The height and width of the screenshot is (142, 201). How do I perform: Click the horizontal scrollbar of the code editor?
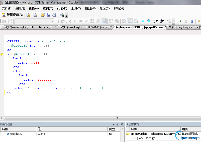click(x=103, y=118)
